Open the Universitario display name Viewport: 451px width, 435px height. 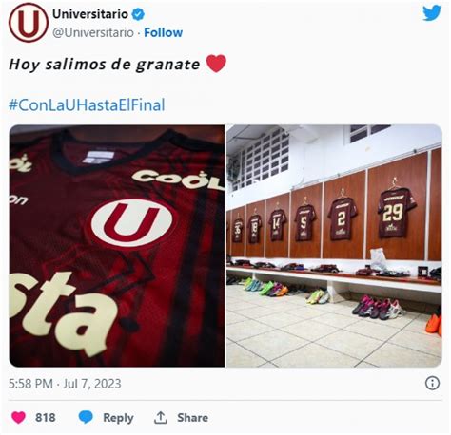pos(90,14)
